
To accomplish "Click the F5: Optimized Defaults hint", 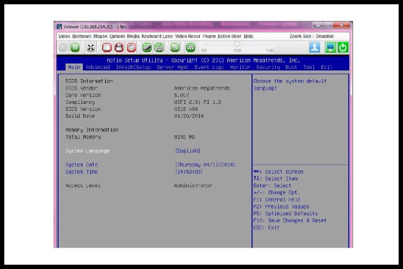I will (285, 214).
